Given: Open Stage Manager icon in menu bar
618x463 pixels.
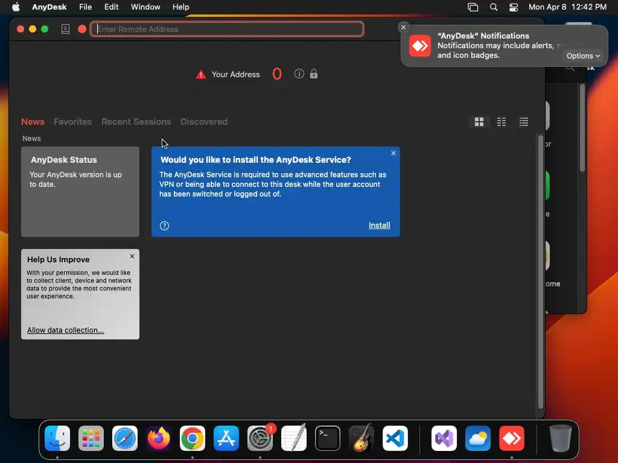Looking at the screenshot, I should (x=473, y=7).
